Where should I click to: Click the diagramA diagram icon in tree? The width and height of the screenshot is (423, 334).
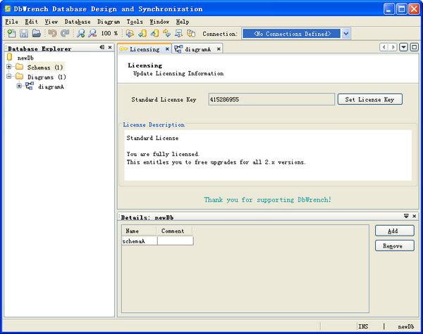[30, 86]
